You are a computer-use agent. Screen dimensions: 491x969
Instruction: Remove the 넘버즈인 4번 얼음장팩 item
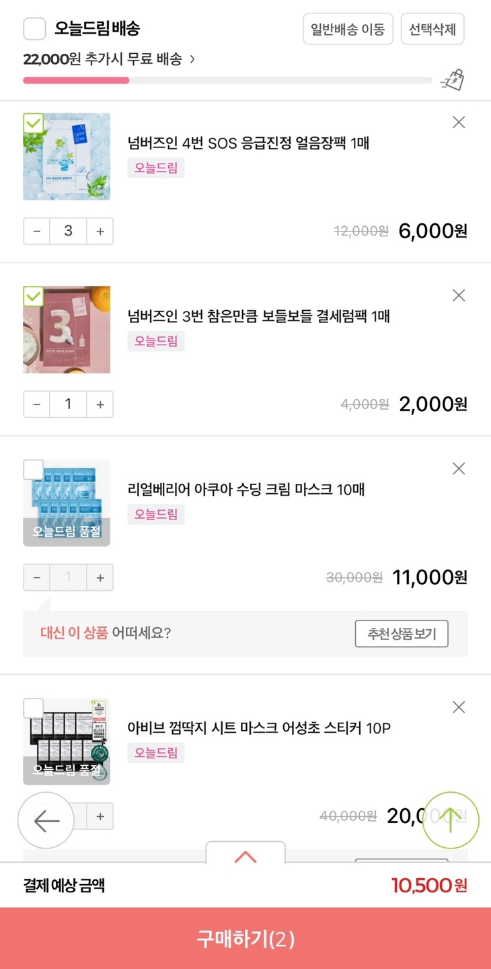(x=459, y=122)
